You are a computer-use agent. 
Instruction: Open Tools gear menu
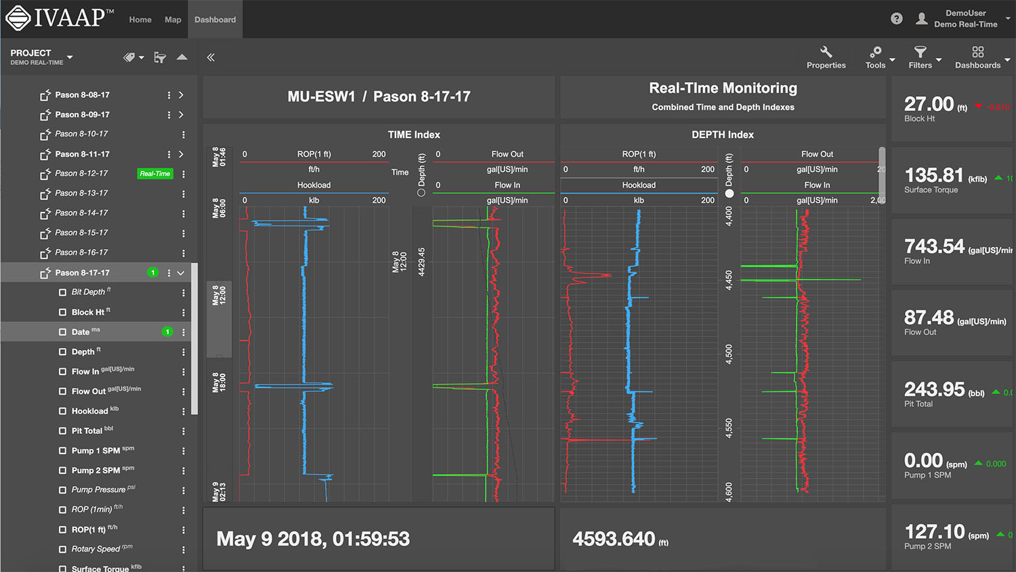tap(875, 58)
